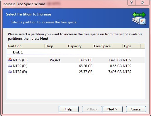The image size is (151, 116).
Task: Select the NTFS (E:) partition row
Action: pos(76,72)
